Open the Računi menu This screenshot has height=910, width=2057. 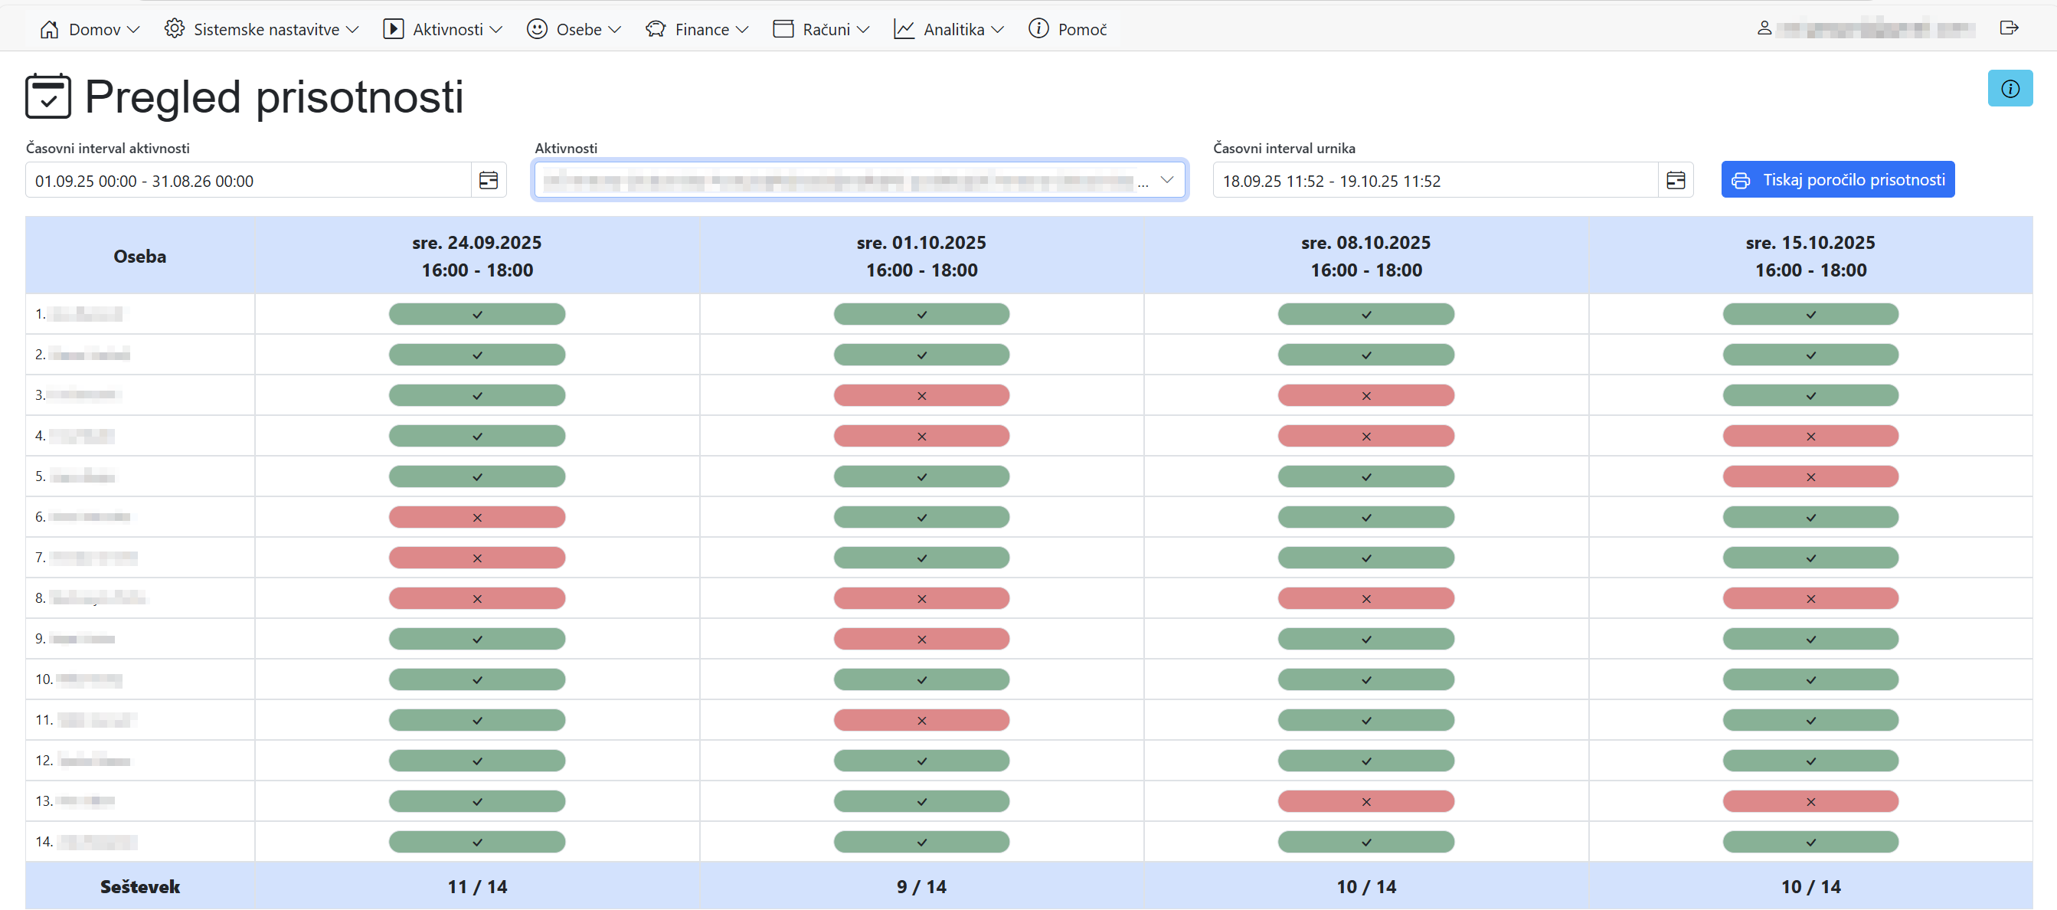tap(821, 30)
